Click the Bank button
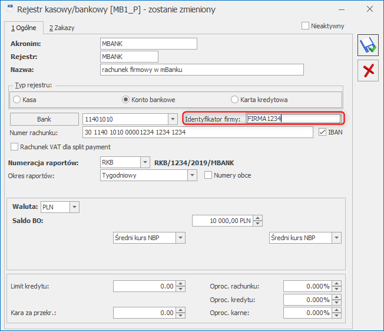Image resolution: width=384 pixels, height=331 pixels. (x=44, y=119)
